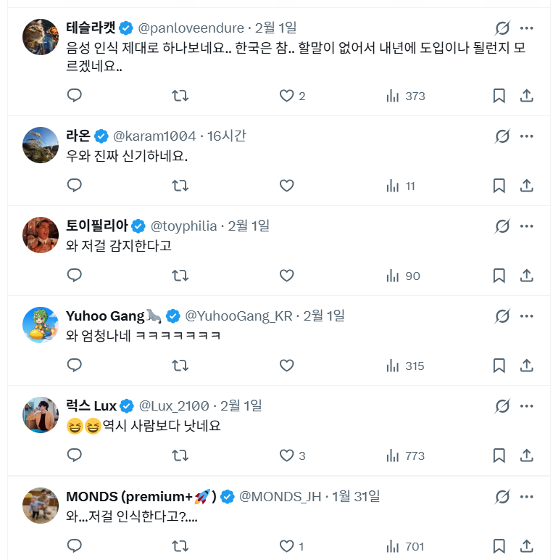Viewport: 553px width, 560px height.
Task: Open Grok explain icon on 라온's post
Action: point(502,136)
